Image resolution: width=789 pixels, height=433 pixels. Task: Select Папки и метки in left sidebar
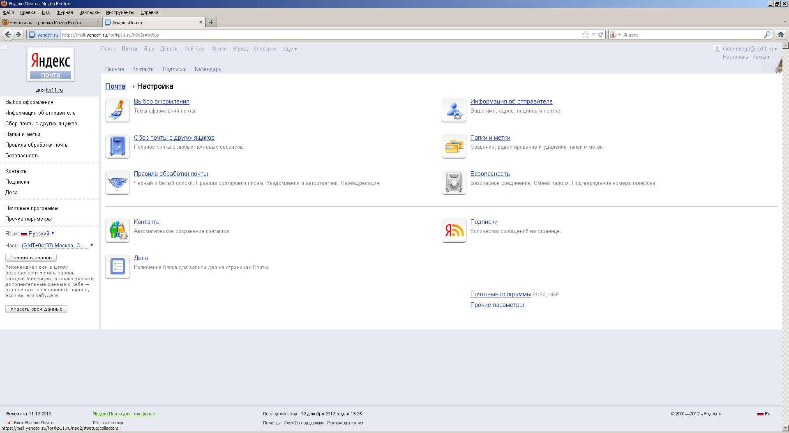[x=23, y=134]
